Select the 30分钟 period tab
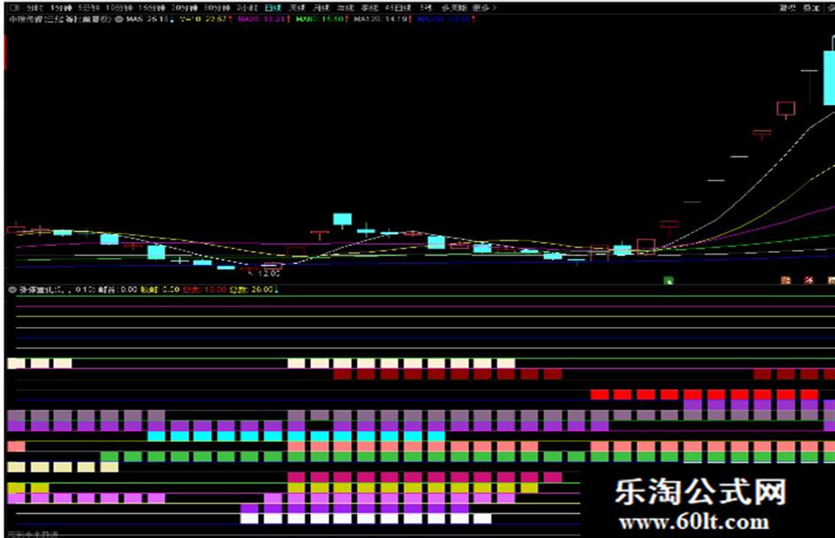This screenshot has height=538, width=835. tap(185, 8)
